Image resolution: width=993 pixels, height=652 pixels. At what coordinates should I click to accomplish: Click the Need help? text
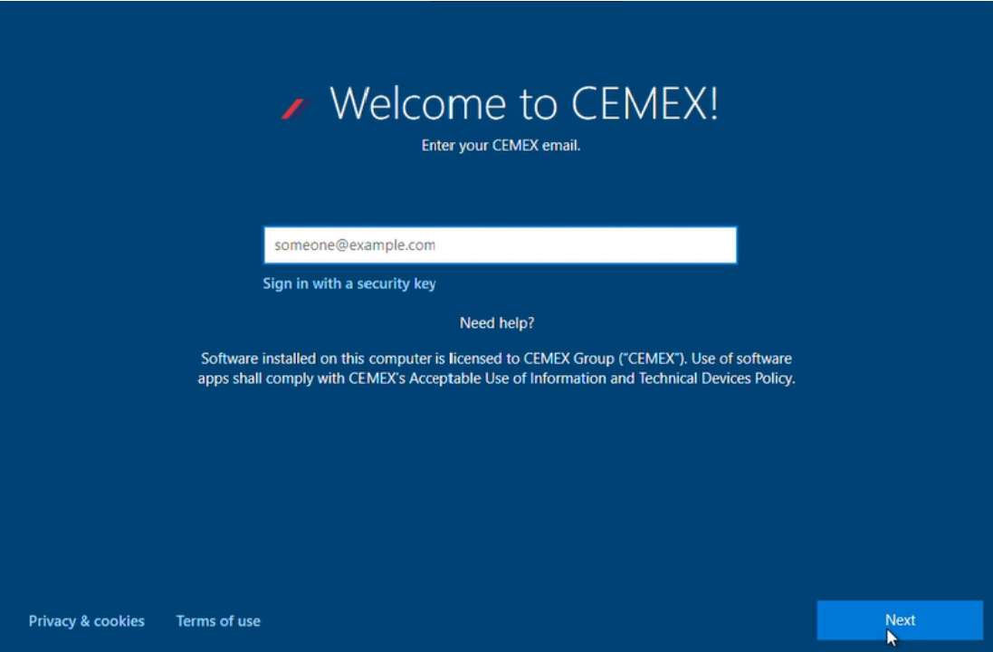[x=497, y=323]
